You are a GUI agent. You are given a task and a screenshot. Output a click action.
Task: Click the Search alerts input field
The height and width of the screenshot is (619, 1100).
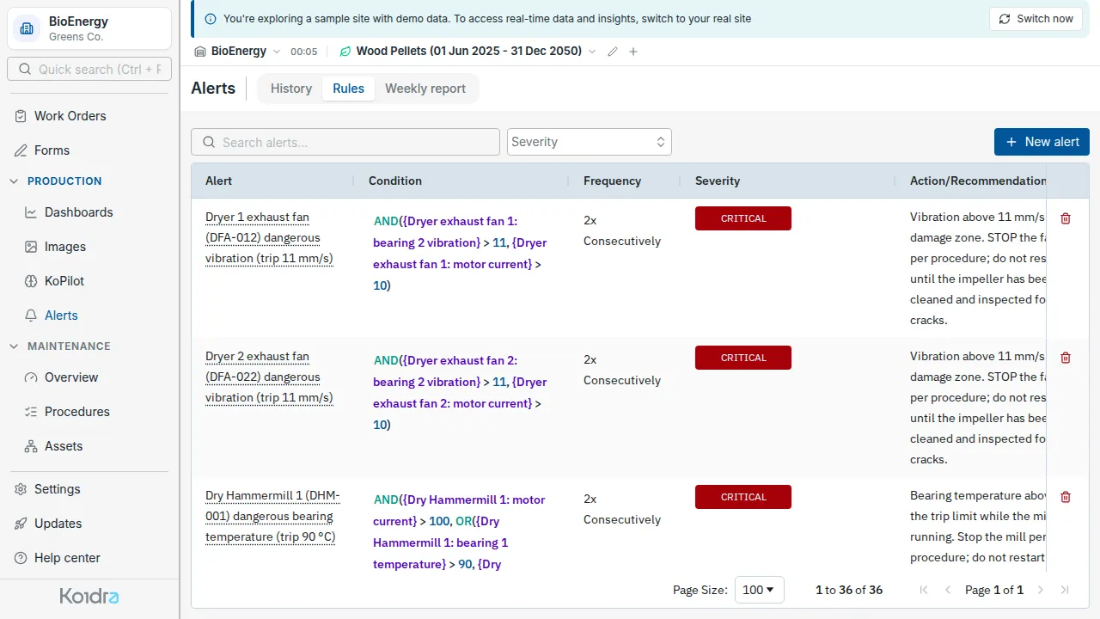coord(345,142)
